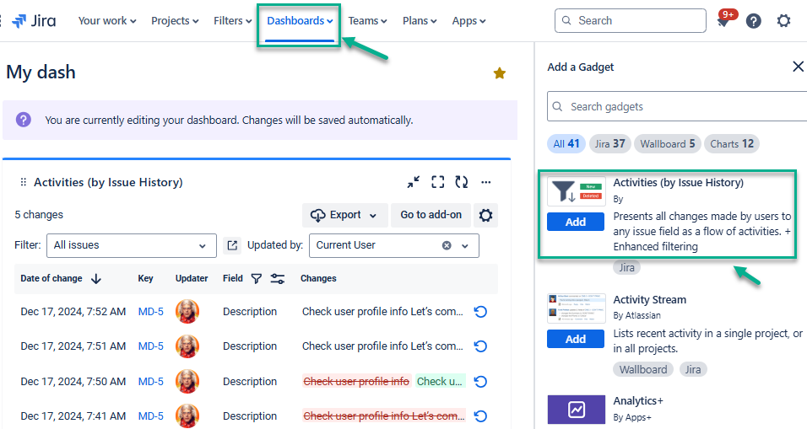Viewport: 807px width, 429px height.
Task: Open MD-5 link in 7:41 AM row
Action: (151, 416)
